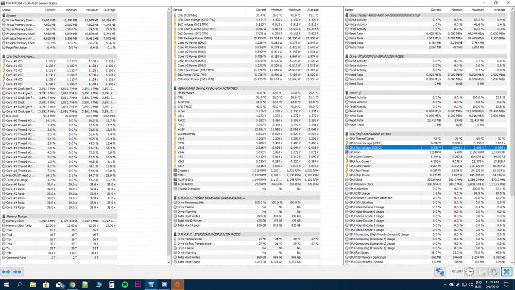Click the expand sensor columns arrows button
Screen dimensions: 515x290
tap(6, 271)
